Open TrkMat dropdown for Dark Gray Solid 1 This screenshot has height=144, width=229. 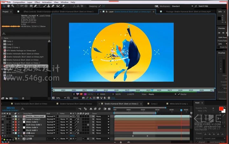[x=64, y=125]
